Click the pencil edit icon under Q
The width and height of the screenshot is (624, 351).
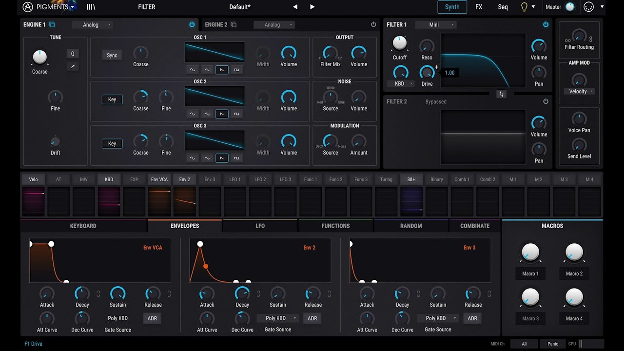(x=73, y=66)
